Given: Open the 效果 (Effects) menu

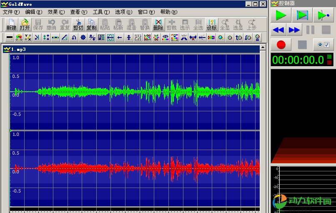Looking at the screenshot, I should (56, 12).
